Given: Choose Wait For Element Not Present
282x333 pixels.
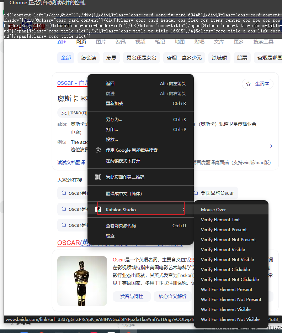Looking at the screenshot, I should click(231, 300).
